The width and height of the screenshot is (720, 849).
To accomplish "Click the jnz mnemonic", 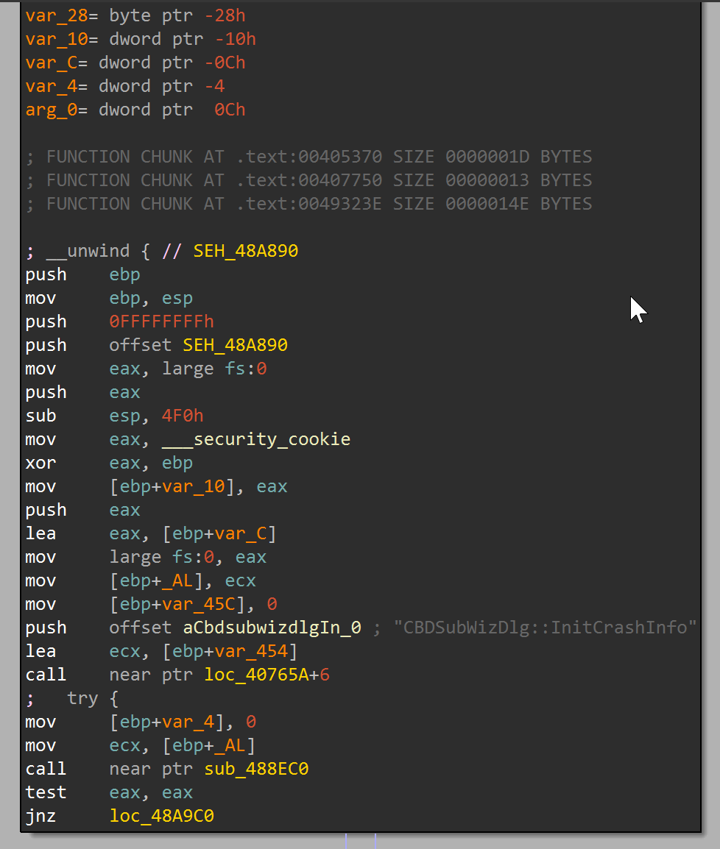I will pyautogui.click(x=40, y=816).
